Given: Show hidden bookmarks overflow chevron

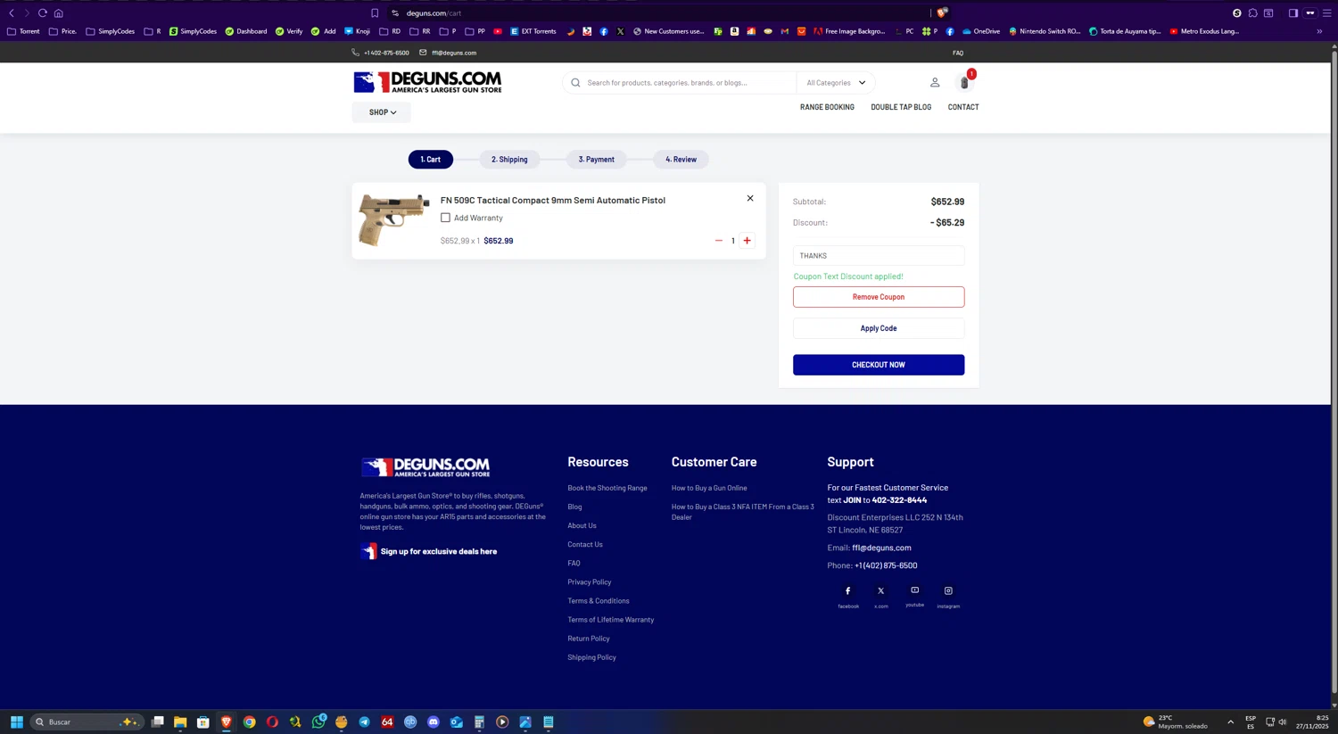Looking at the screenshot, I should [x=1319, y=31].
